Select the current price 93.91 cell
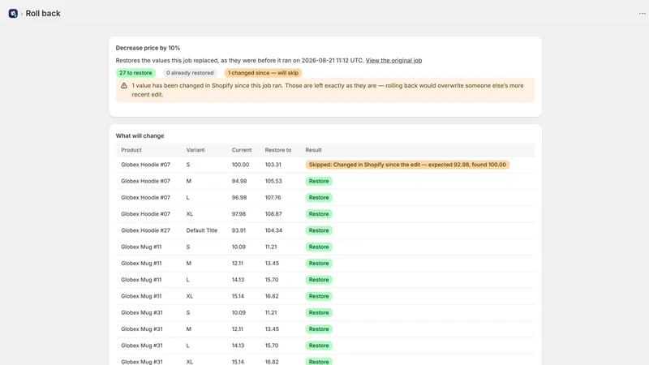The height and width of the screenshot is (365, 649). tap(239, 230)
